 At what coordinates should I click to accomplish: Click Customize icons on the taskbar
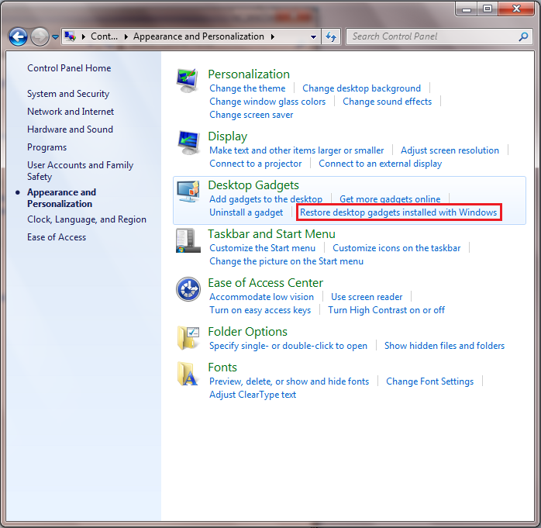[x=396, y=248]
